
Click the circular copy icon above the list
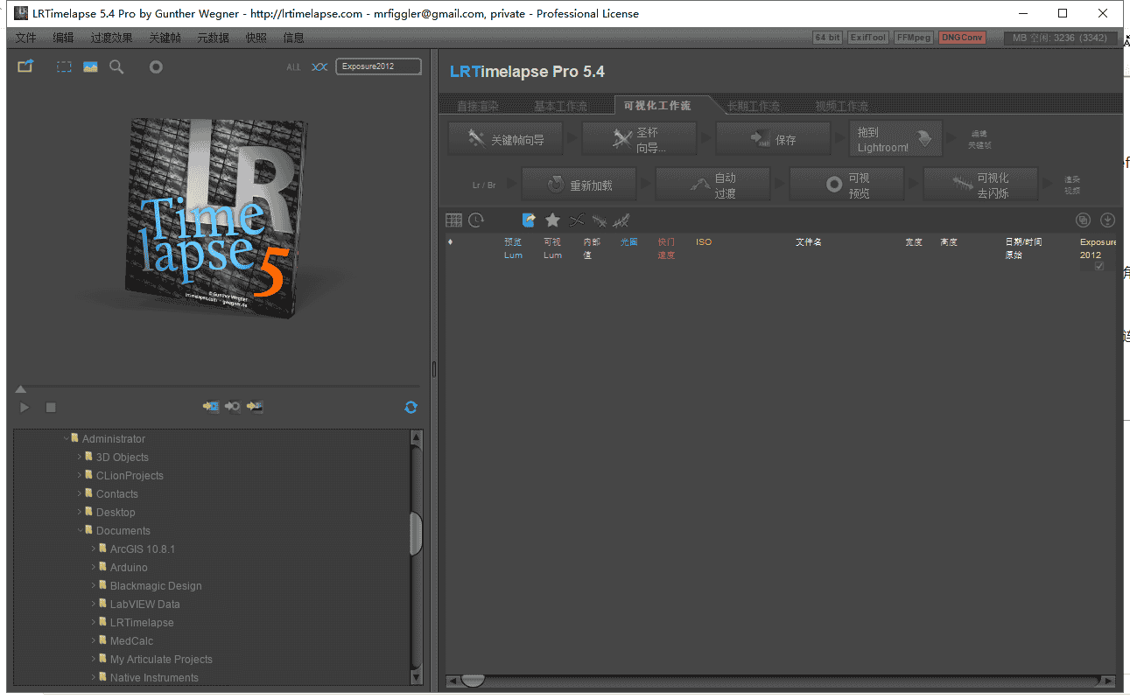click(1084, 220)
